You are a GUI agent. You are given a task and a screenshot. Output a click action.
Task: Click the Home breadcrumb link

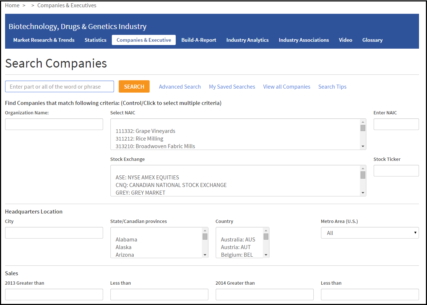pyautogui.click(x=12, y=5)
